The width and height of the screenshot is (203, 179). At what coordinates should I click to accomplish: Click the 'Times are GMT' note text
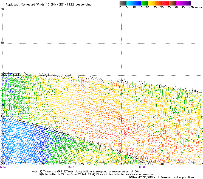pos(53,172)
